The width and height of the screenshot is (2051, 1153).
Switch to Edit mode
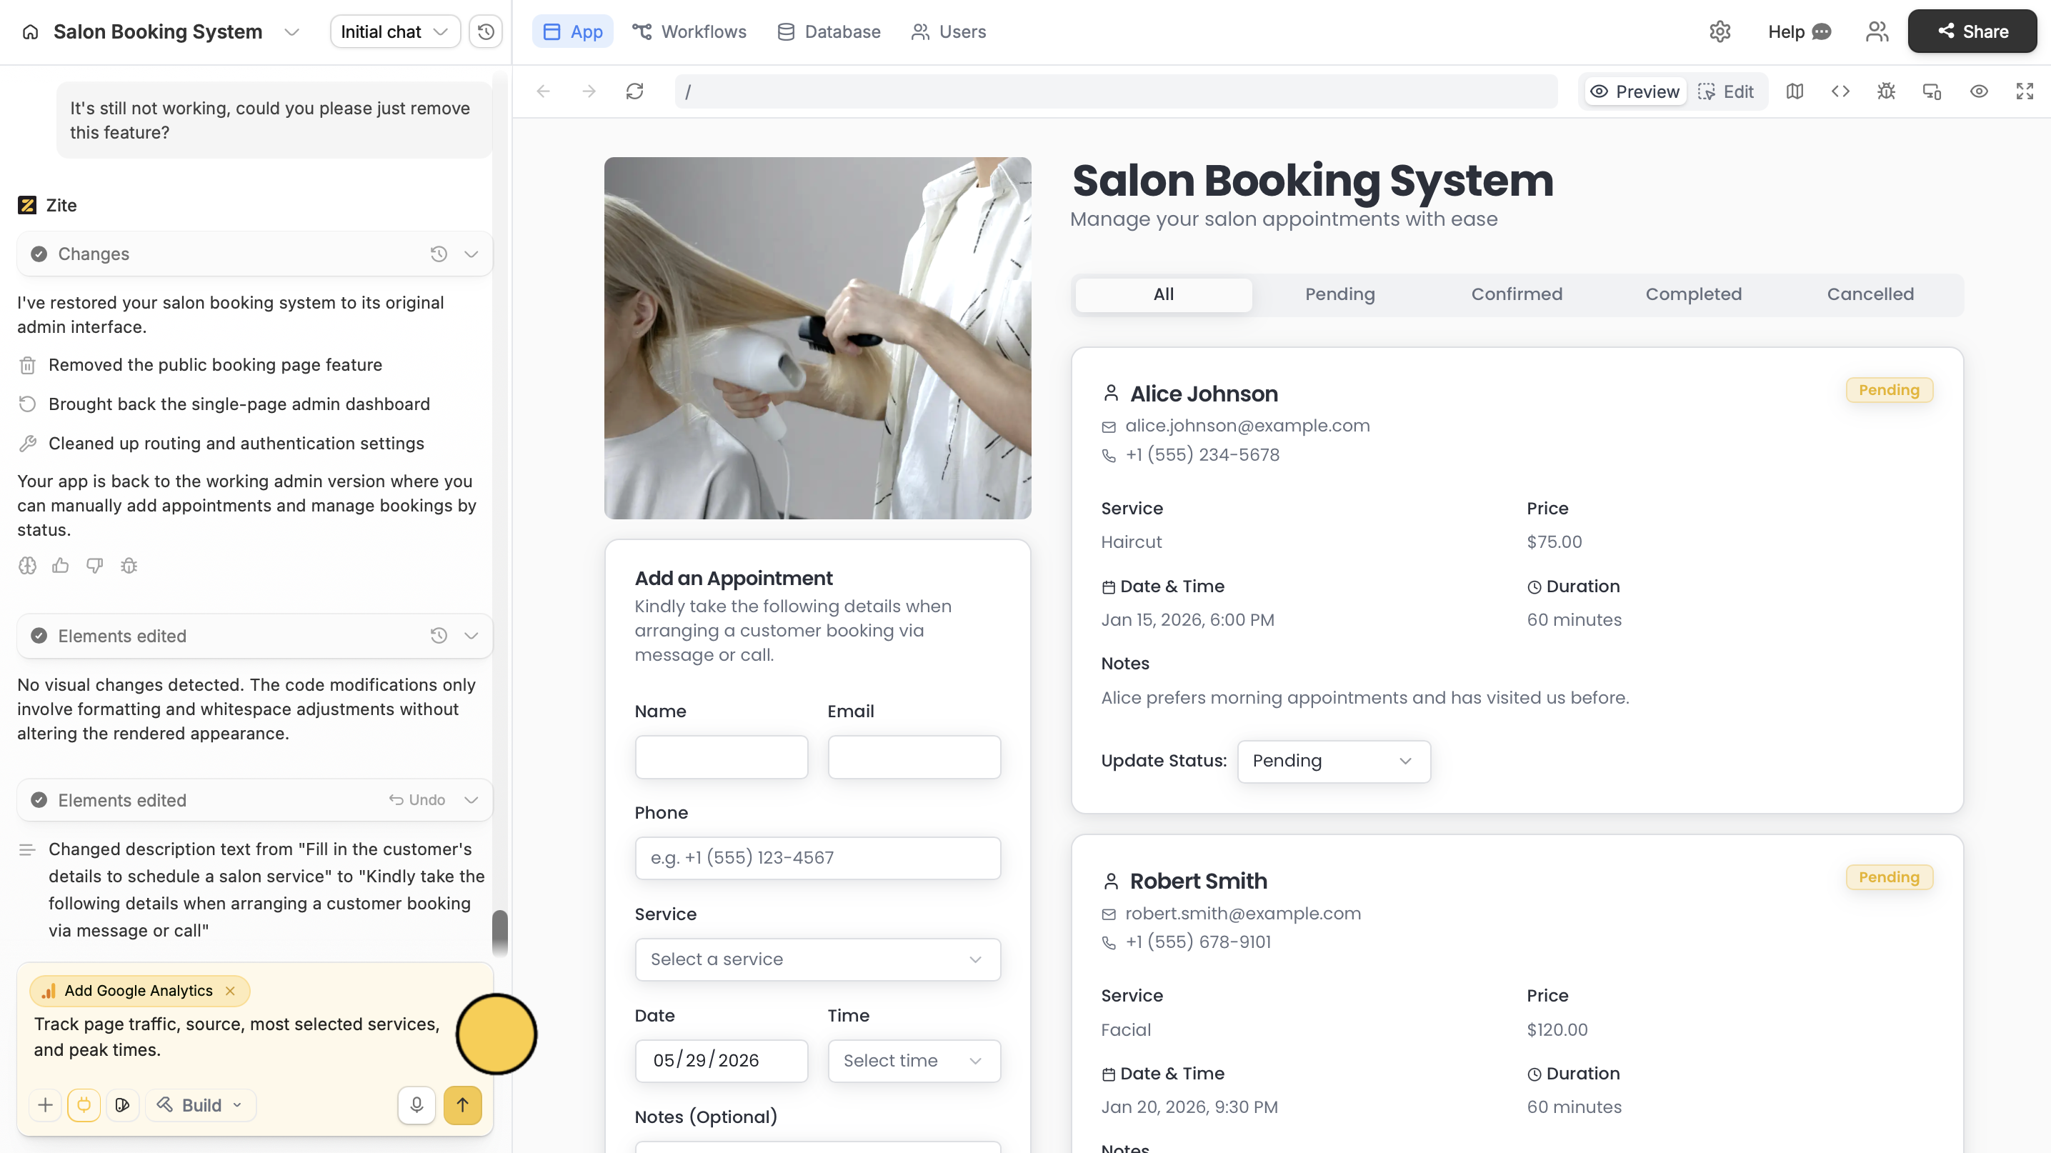click(x=1725, y=91)
